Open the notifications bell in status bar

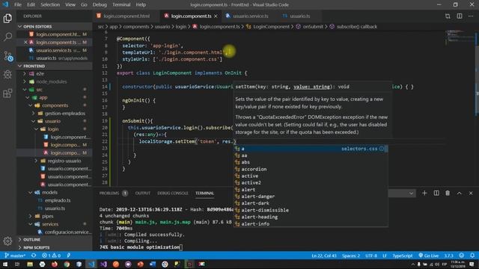click(x=472, y=256)
